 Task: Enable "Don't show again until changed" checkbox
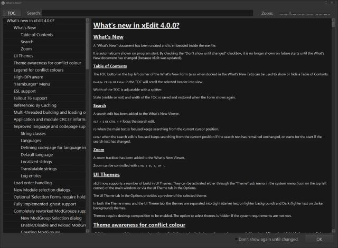(236, 239)
